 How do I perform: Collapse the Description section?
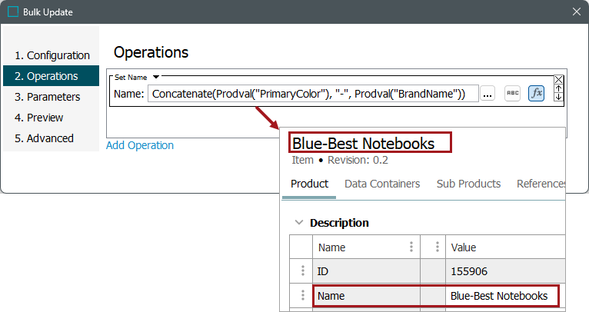(x=299, y=223)
